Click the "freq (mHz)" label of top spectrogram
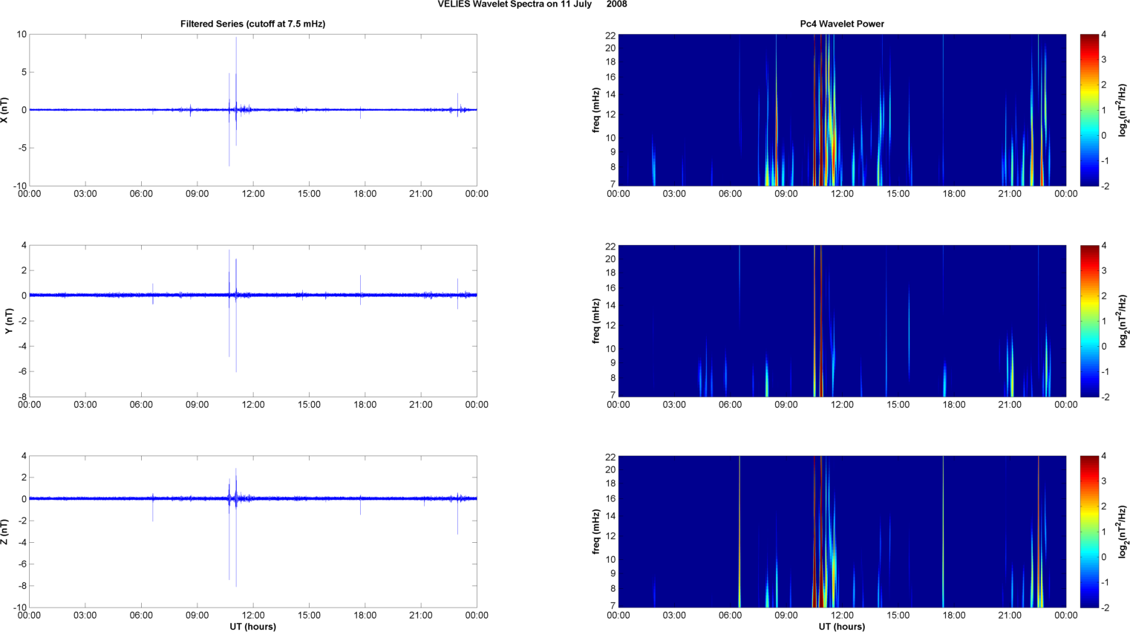 pos(596,110)
